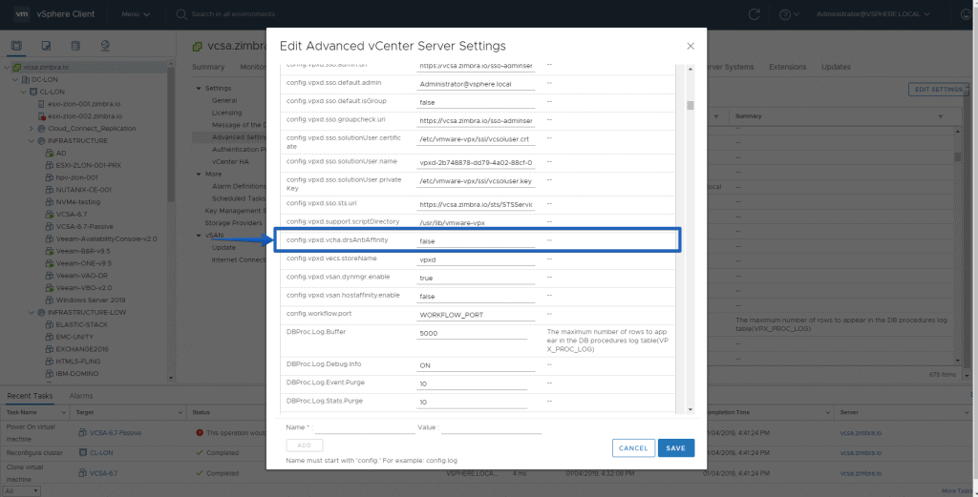978x497 pixels.
Task: Click the new setting Value field
Action: pos(491,427)
